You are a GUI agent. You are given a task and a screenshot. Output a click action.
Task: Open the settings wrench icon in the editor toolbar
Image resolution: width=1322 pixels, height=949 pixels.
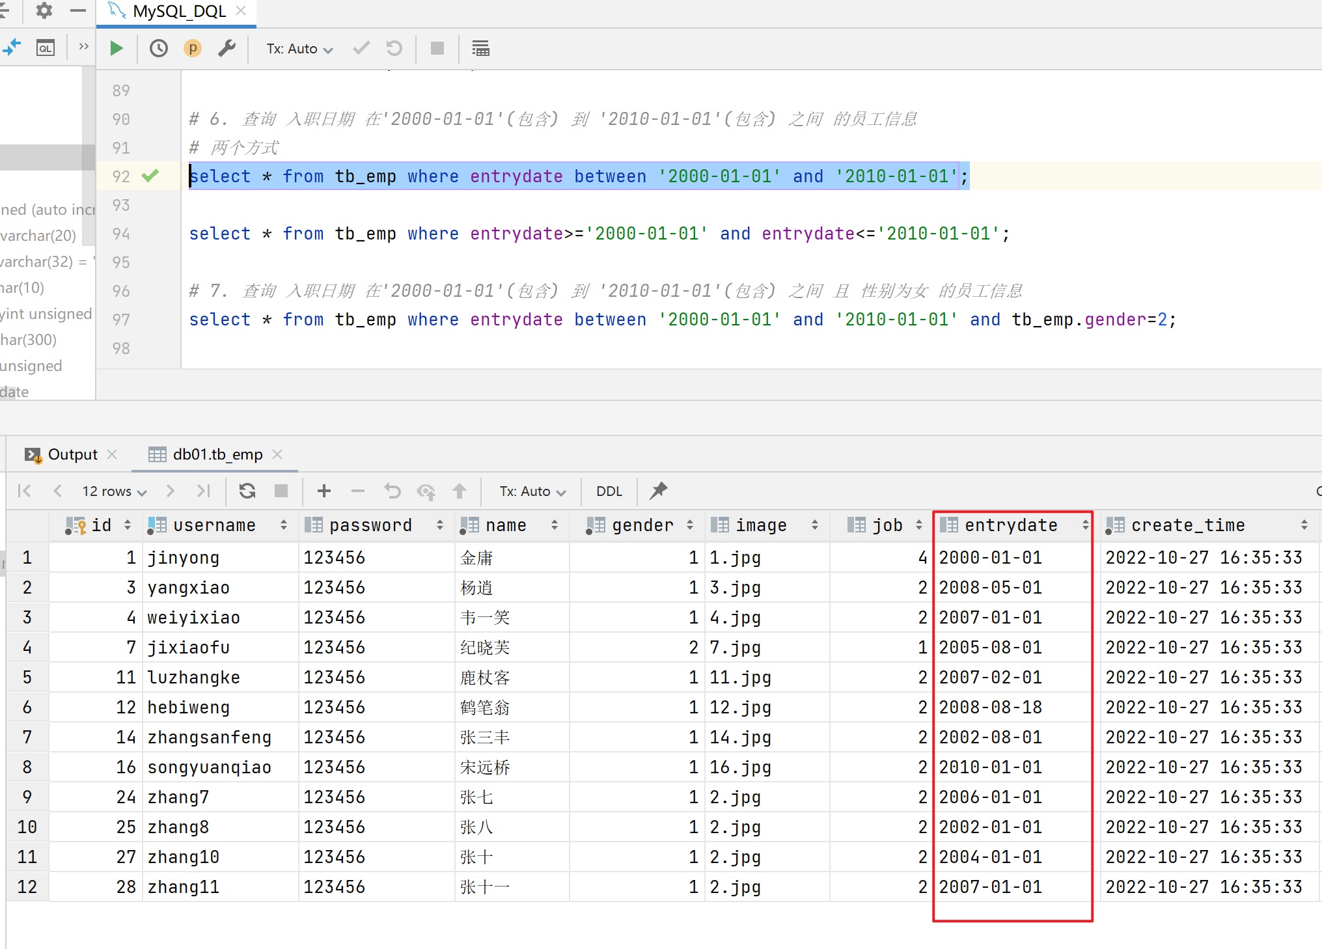pos(227,48)
